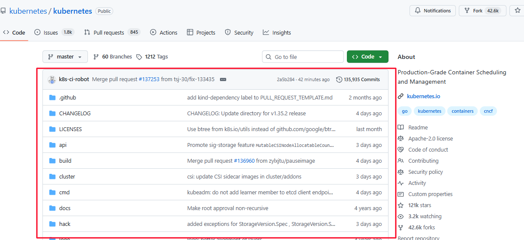This screenshot has height=240, width=524.
Task: Open the kubernetes owner link
Action: point(28,11)
